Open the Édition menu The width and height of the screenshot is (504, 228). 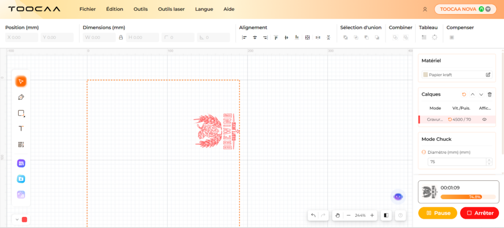[114, 9]
